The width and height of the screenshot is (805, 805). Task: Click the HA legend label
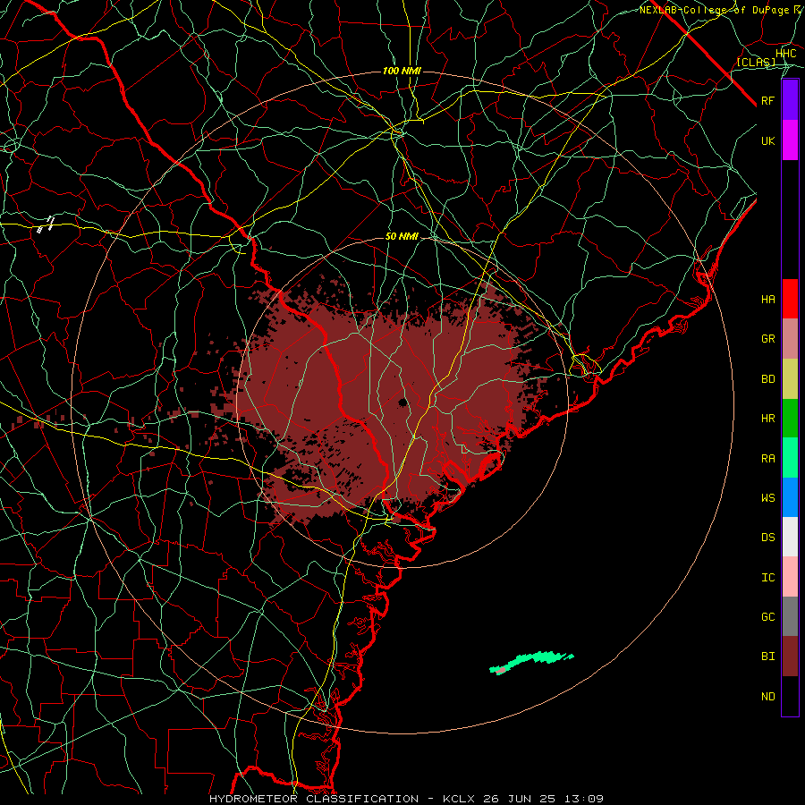click(x=768, y=300)
